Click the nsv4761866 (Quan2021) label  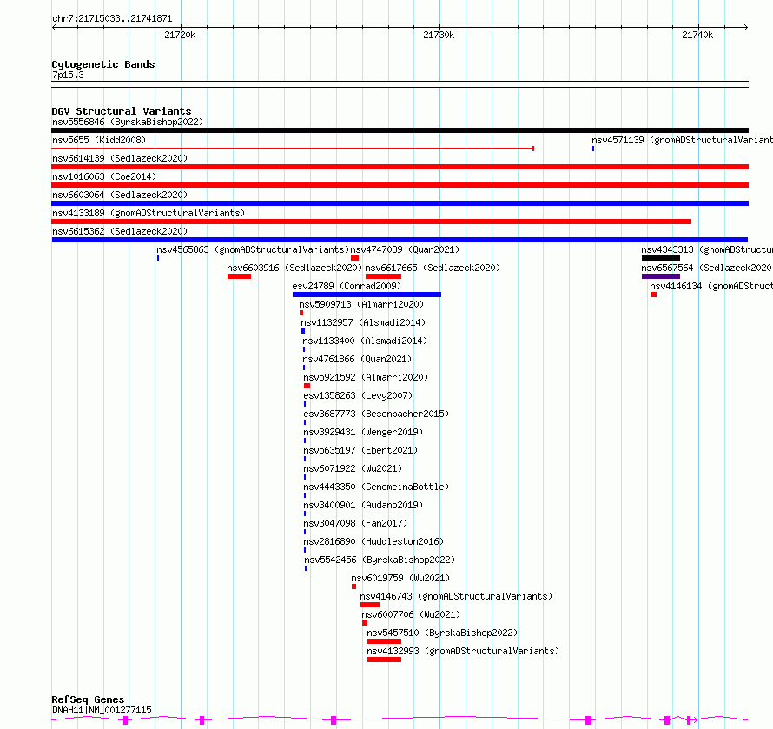pos(357,359)
